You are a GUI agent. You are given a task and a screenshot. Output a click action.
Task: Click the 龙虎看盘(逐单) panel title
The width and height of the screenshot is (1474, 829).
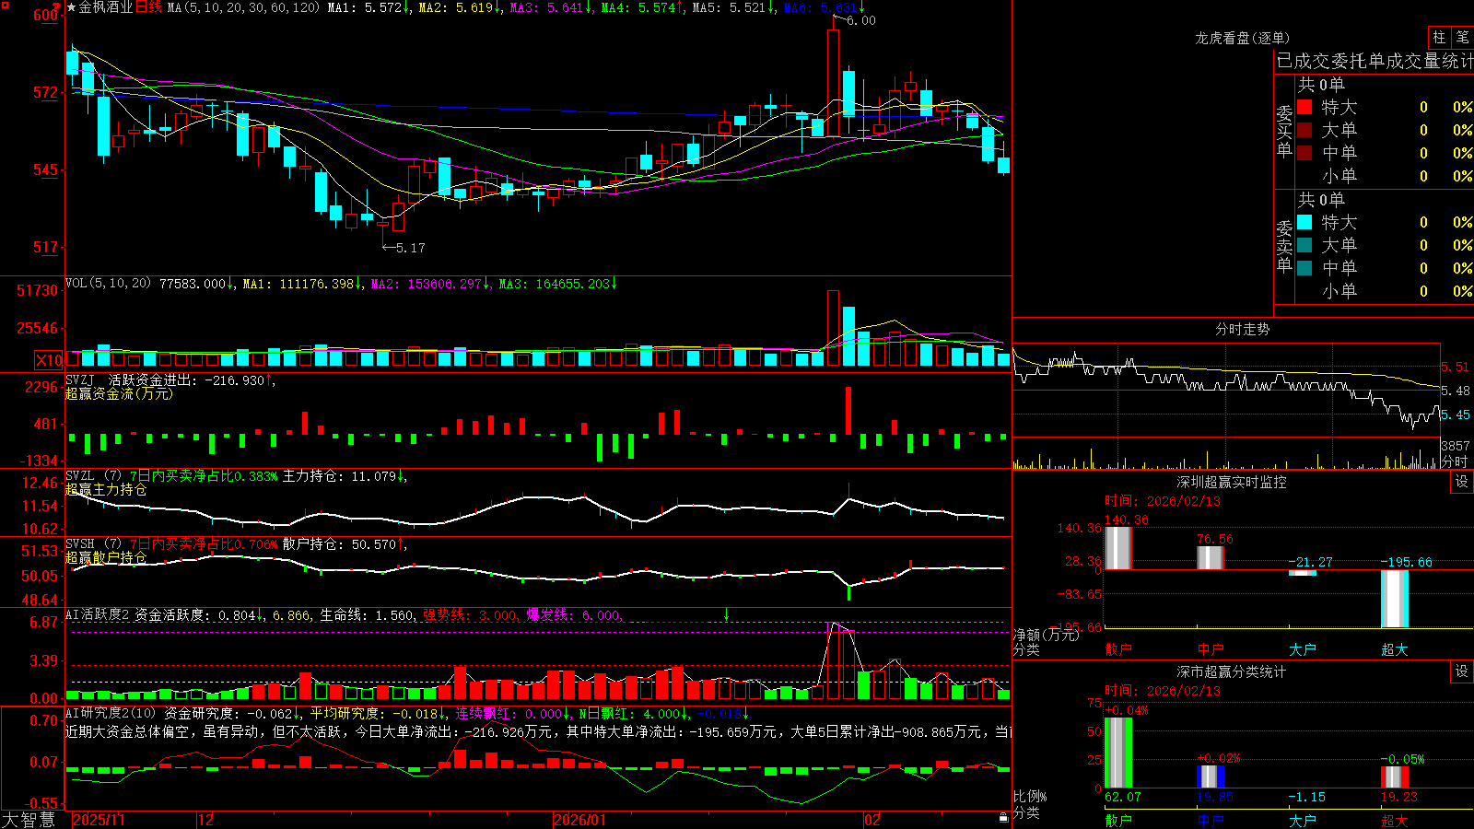pos(1242,38)
